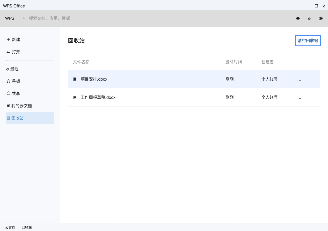
Task: Empty the recycle bin with 清空回收站
Action: [308, 41]
